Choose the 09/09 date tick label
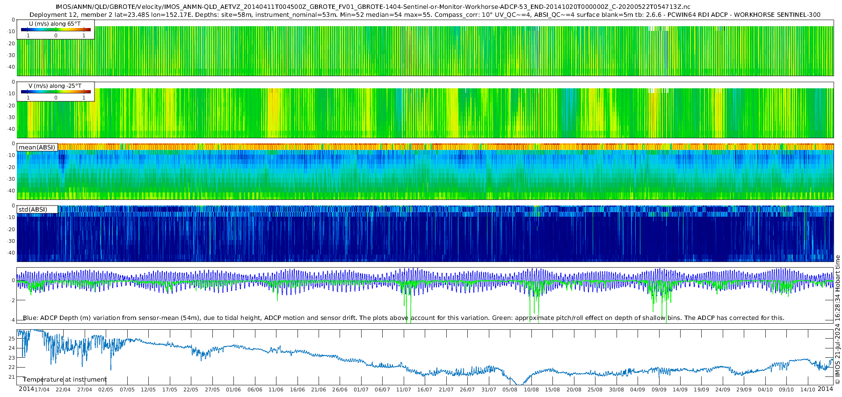This screenshot has height=397, width=842. [659, 390]
